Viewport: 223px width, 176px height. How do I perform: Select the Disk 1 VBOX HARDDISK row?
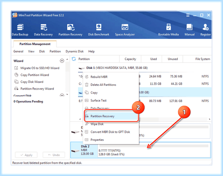pyautogui.click(x=145, y=68)
